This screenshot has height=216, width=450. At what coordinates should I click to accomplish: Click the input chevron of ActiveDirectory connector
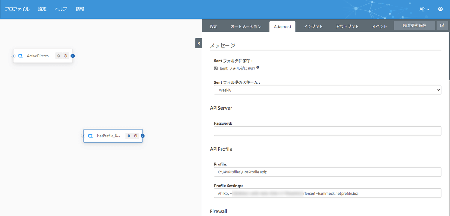tap(13, 56)
